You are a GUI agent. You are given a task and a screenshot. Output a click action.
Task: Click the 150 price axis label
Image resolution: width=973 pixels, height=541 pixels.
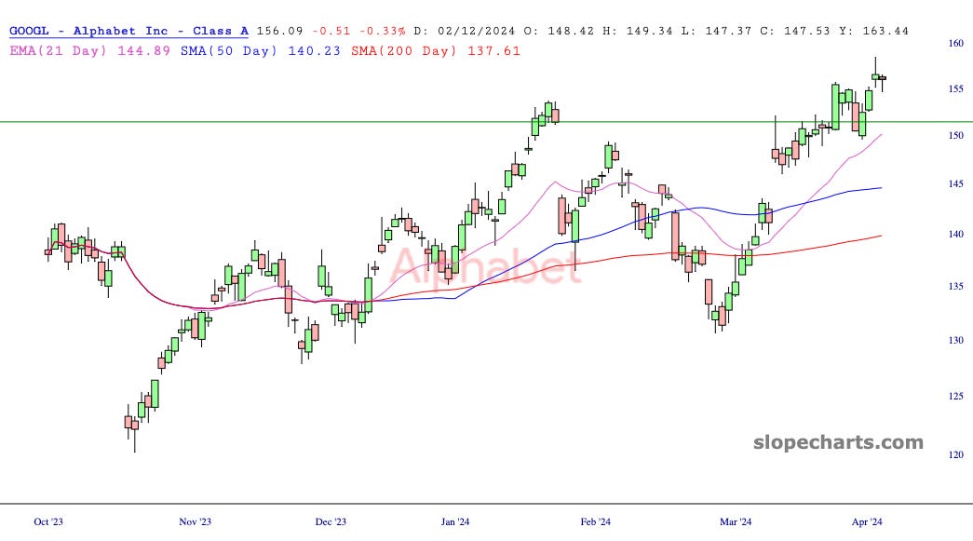[955, 135]
